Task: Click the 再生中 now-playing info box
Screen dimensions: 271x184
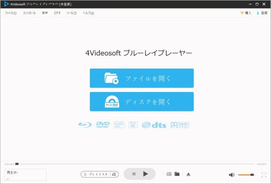Action: coord(25,175)
